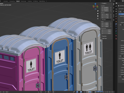Toggle the camera view icon
Screen dimensions: 124x93
[x=98, y=16]
